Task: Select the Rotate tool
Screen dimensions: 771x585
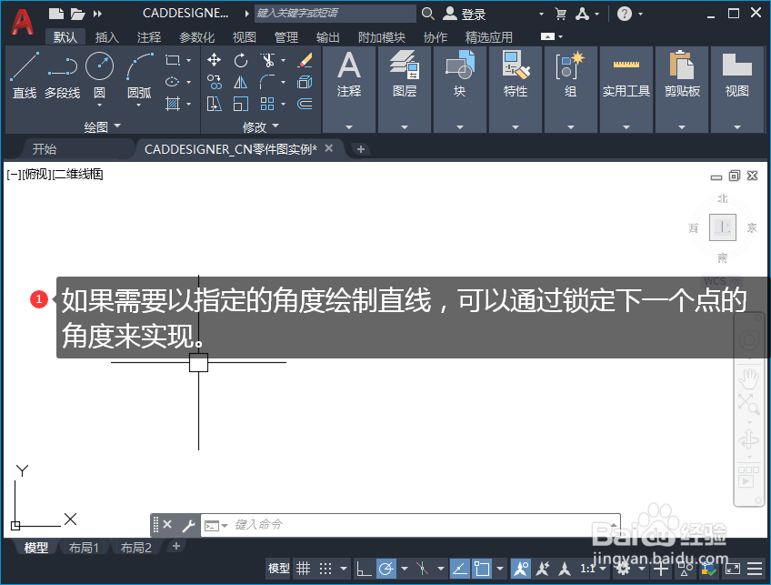Action: 240,61
